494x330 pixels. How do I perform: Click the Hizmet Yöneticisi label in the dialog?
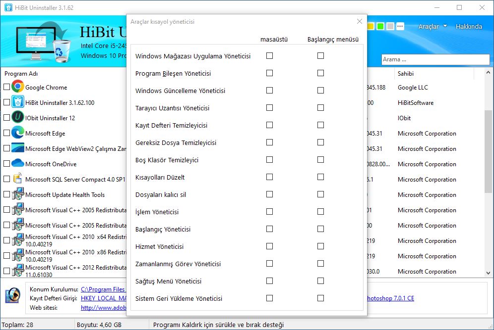(x=159, y=246)
